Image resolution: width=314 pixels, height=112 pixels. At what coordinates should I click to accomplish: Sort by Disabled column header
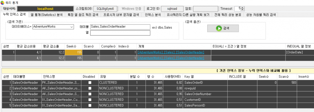click(x=90, y=76)
